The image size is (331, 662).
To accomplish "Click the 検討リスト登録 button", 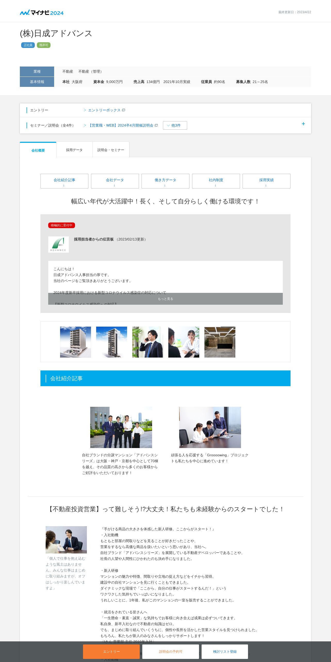I will (x=225, y=651).
